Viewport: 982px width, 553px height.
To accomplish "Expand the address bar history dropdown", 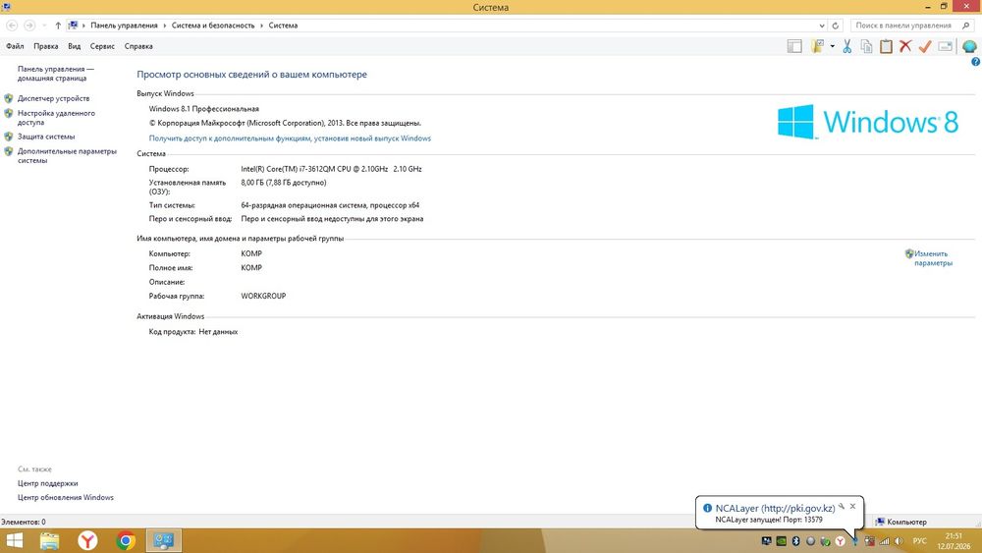I will 822,26.
